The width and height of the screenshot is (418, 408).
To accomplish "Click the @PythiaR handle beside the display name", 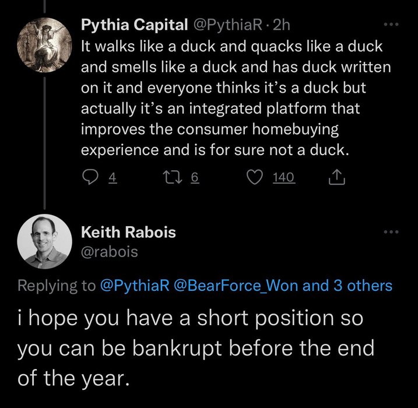I will coord(221,25).
